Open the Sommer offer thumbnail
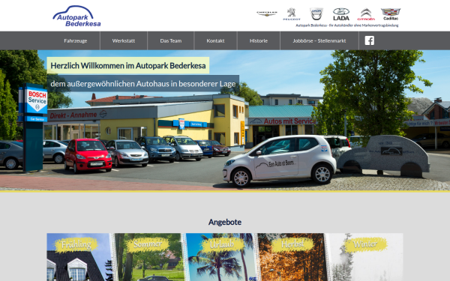 (148, 257)
